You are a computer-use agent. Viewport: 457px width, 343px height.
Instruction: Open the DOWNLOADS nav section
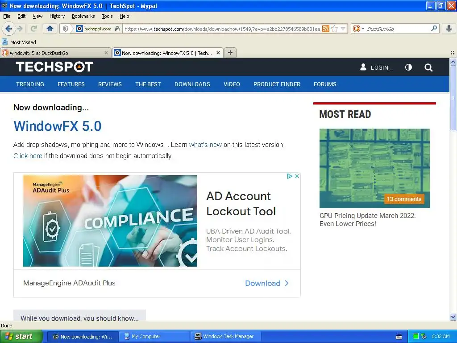tap(192, 84)
